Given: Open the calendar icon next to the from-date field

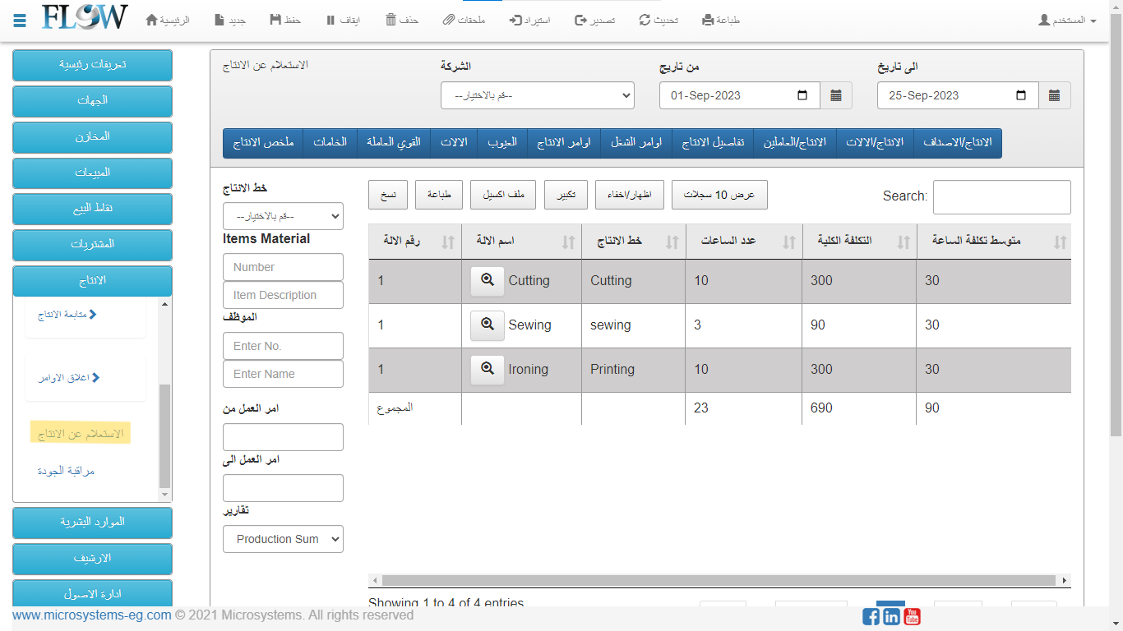Looking at the screenshot, I should pyautogui.click(x=836, y=95).
